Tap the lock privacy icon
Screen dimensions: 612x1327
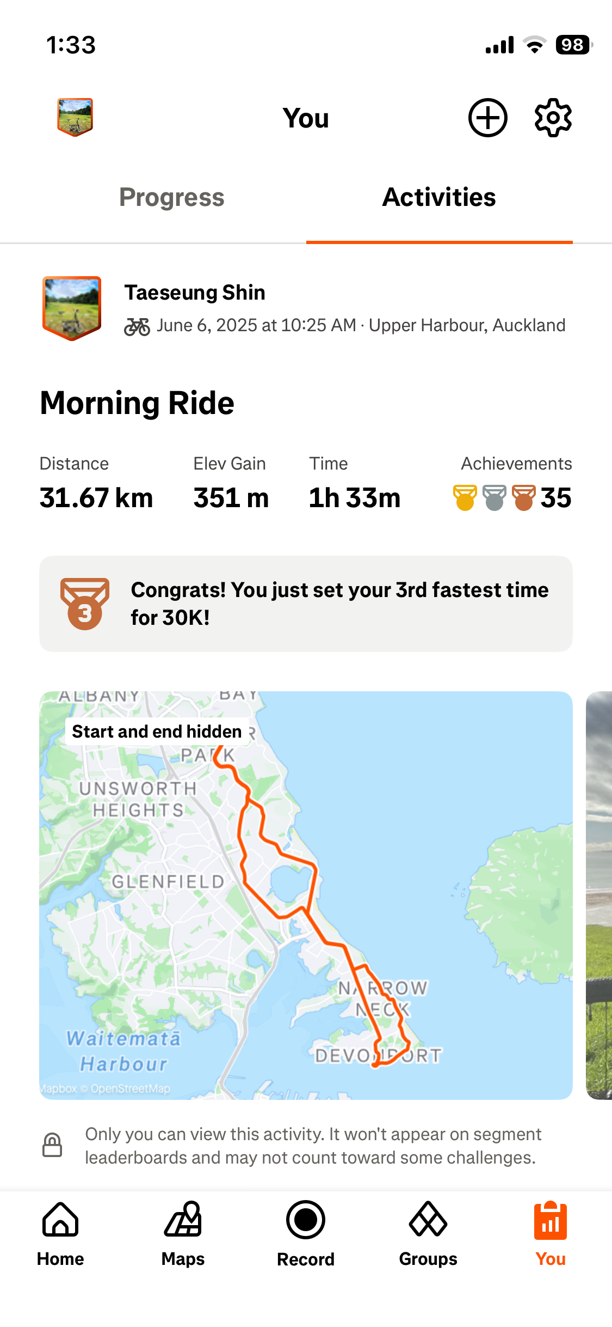tap(52, 1145)
